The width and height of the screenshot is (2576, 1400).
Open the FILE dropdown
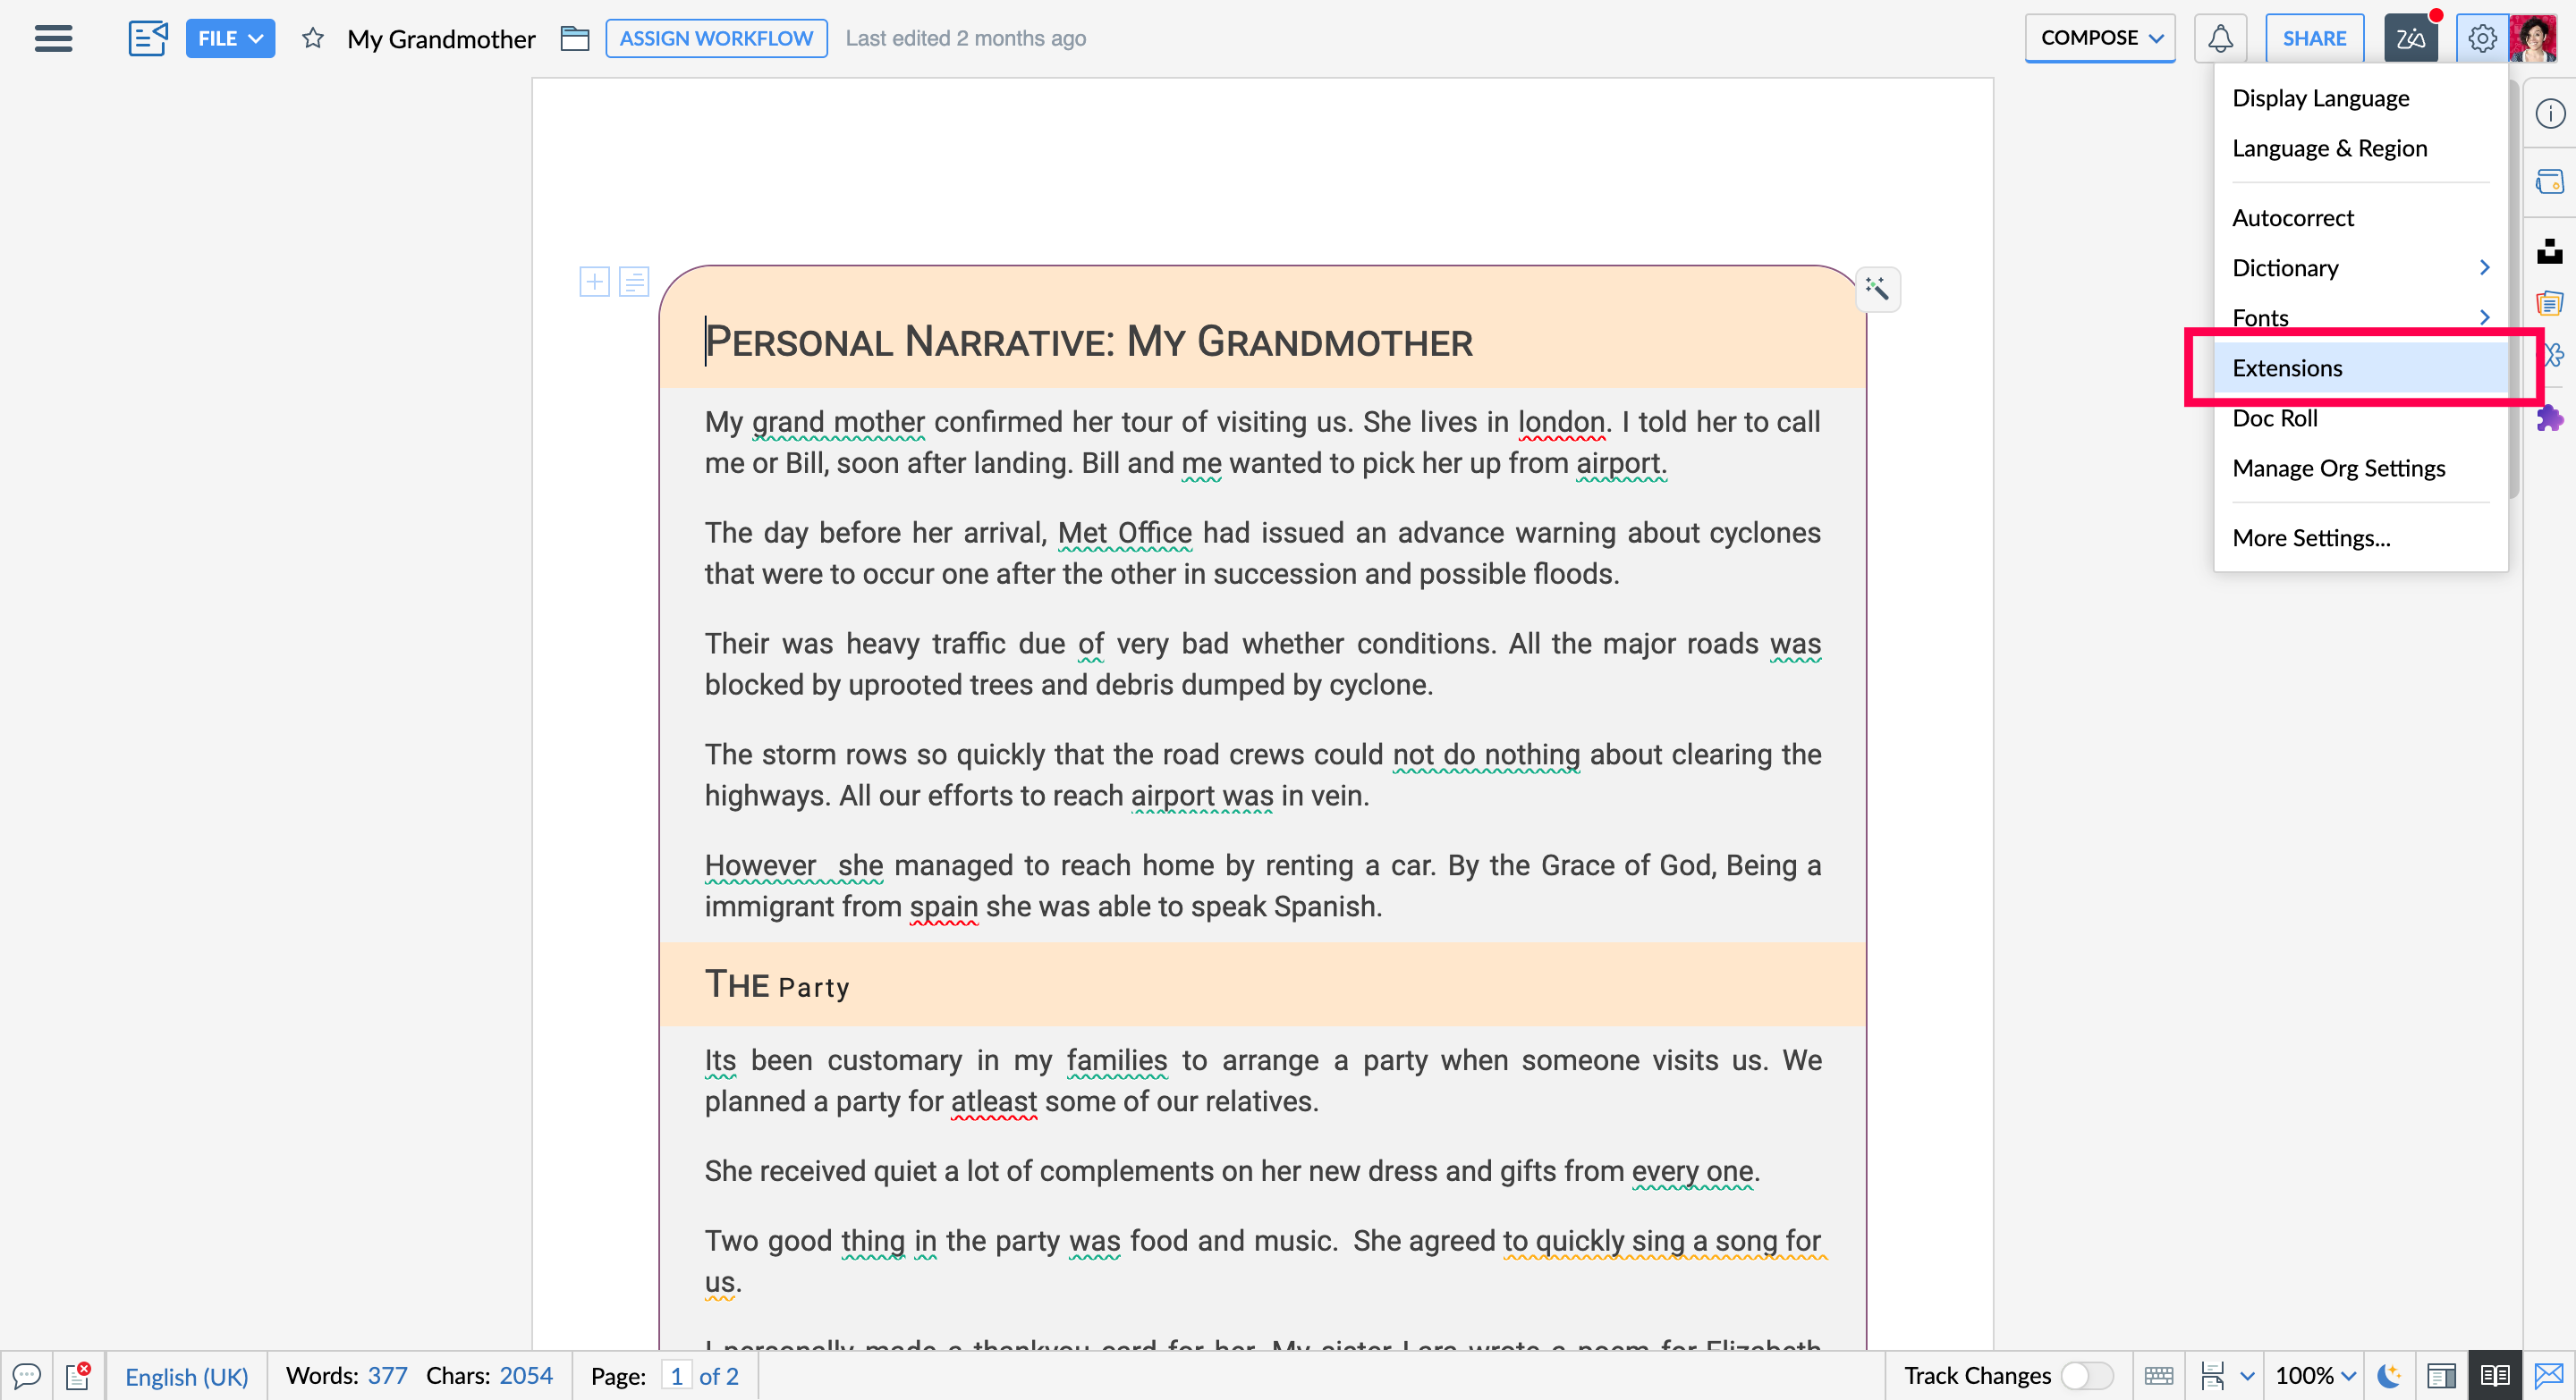coord(230,38)
